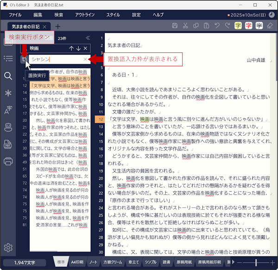Jump to next search result with down arrow
This screenshot has height=270, width=278.
click(78, 48)
